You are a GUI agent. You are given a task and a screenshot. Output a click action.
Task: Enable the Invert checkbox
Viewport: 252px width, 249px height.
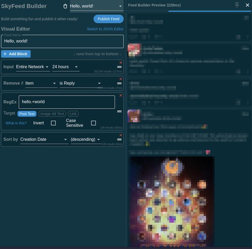[53, 123]
